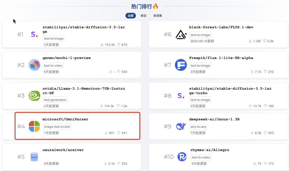This screenshot has width=289, height=171.
Task: Click the image-text-to-text tag
Action: click(57, 127)
